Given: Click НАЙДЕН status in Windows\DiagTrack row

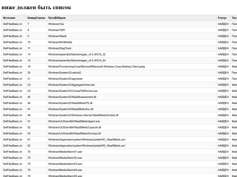Looking at the screenshot, I should click(223, 49).
